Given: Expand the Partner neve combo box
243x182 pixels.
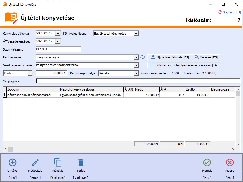Looking at the screenshot, I should (136, 57).
